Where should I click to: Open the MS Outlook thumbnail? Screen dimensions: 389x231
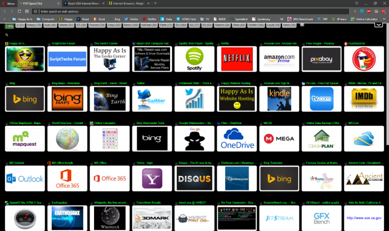click(25, 179)
